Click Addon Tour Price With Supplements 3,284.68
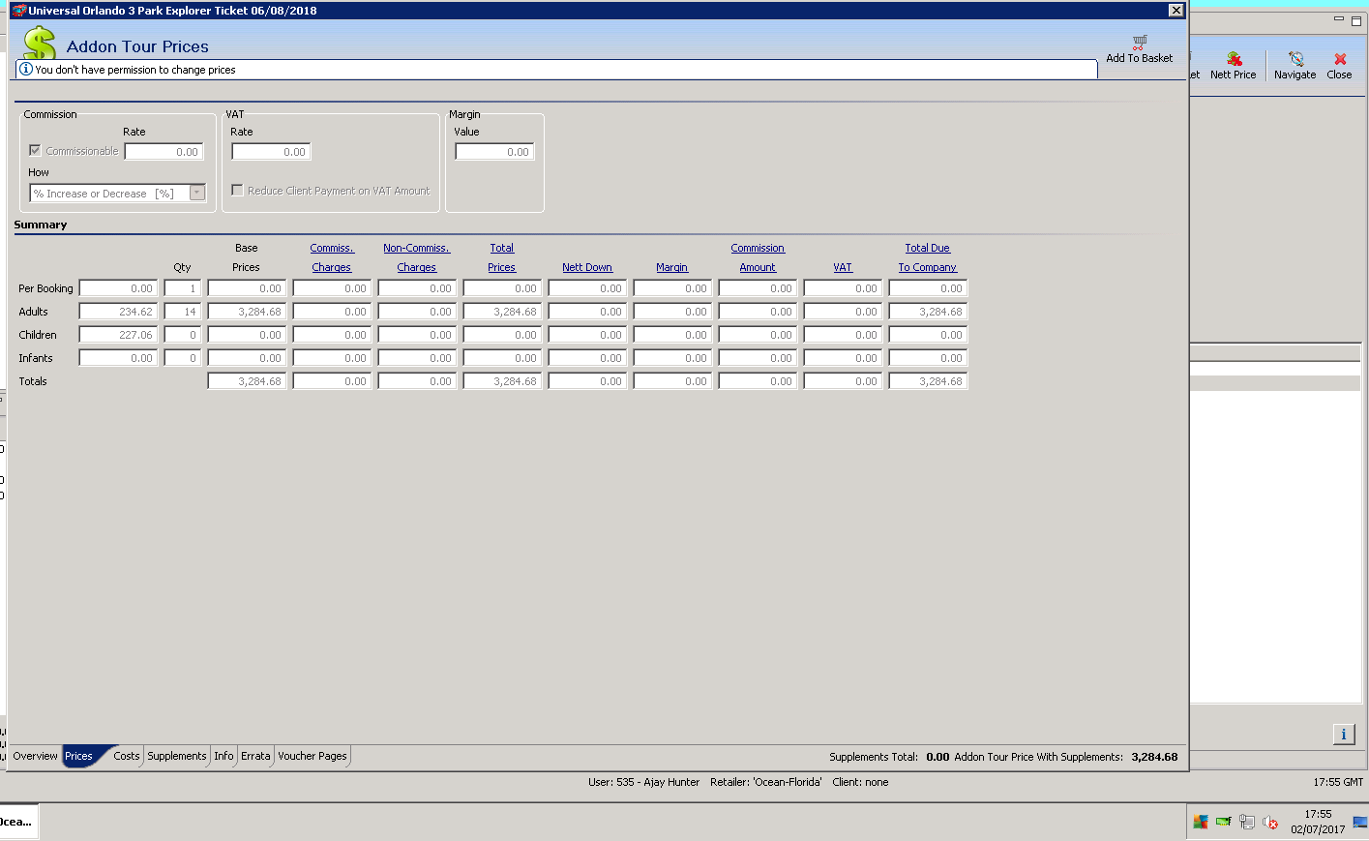The width and height of the screenshot is (1369, 841). pos(1066,757)
